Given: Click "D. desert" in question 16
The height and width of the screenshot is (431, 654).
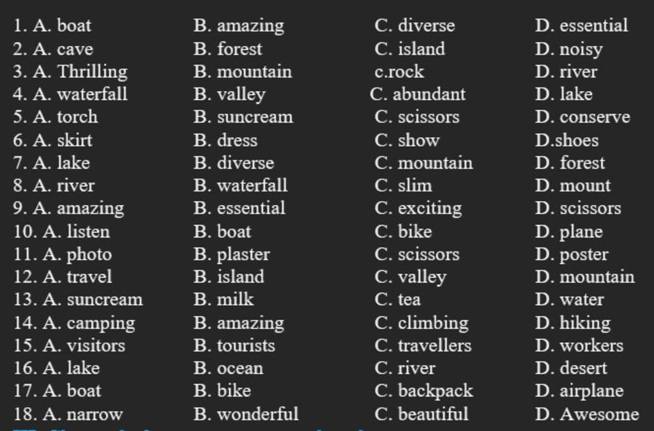Looking at the screenshot, I should point(571,368).
